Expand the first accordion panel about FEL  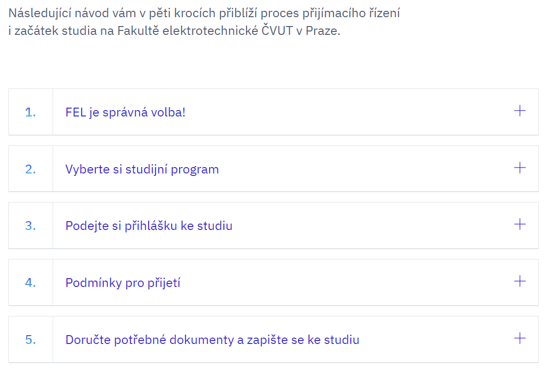click(x=295, y=112)
